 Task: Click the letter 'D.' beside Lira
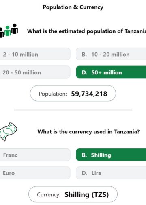coord(84,173)
